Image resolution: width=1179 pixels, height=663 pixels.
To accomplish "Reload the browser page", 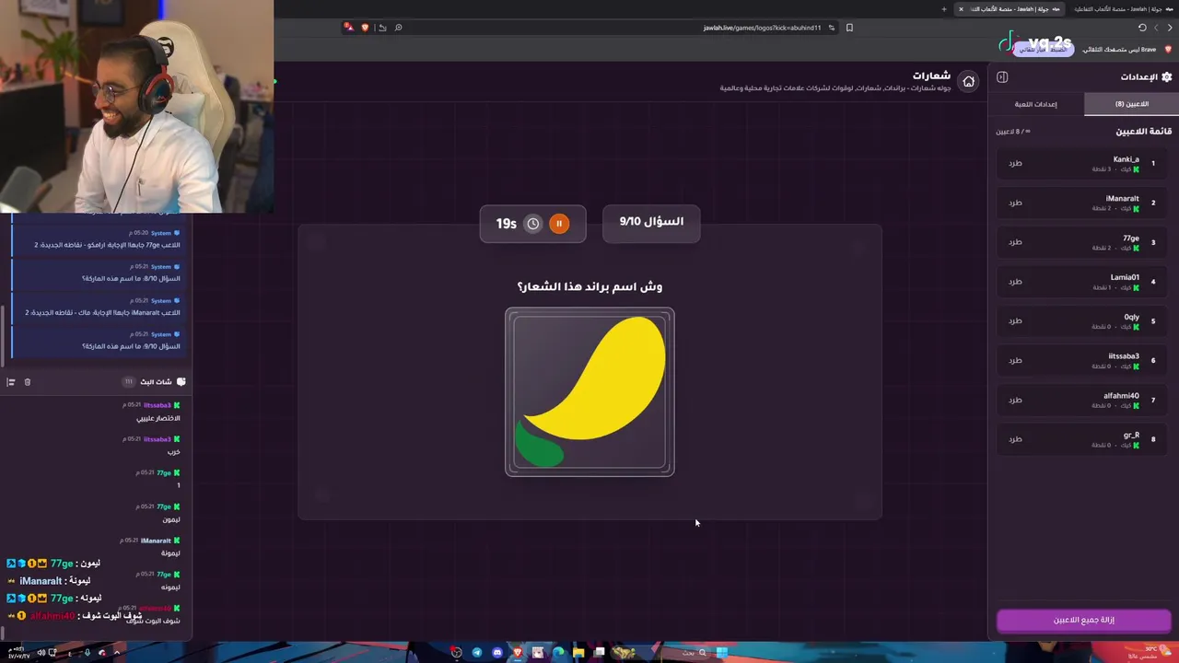I will point(1142,28).
